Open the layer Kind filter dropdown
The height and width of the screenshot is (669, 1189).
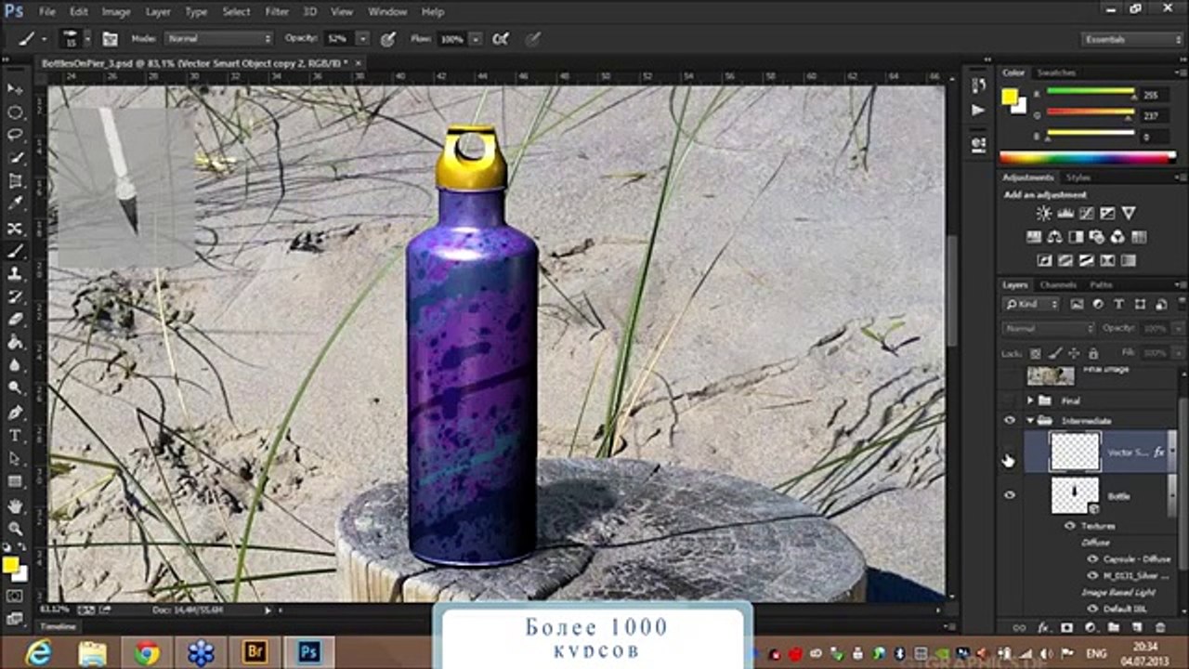coord(1032,304)
